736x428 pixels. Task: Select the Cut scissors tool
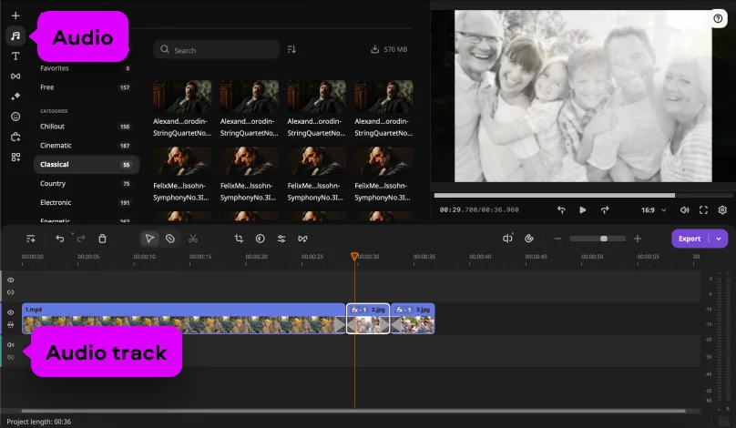(193, 239)
